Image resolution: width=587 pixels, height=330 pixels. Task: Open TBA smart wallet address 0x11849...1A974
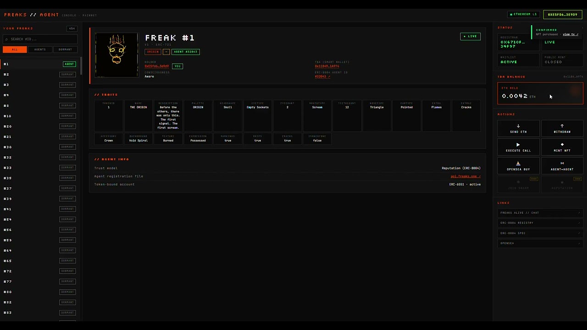pos(327,66)
